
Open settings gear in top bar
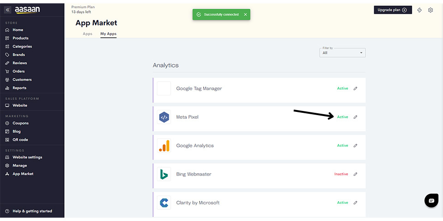430,10
